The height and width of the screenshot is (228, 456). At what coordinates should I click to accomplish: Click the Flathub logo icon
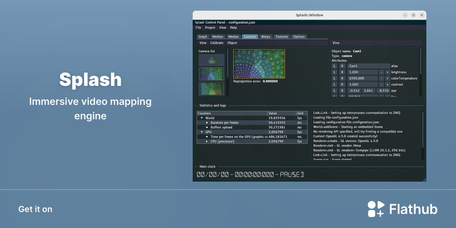click(x=376, y=209)
